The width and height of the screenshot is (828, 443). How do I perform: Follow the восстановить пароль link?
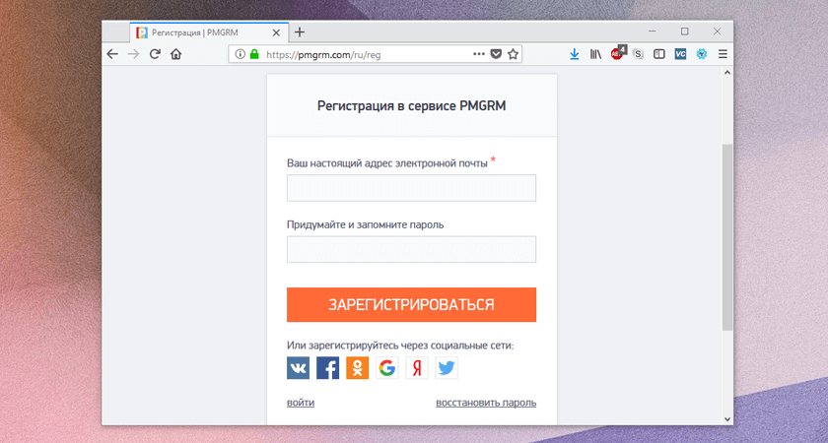[486, 403]
